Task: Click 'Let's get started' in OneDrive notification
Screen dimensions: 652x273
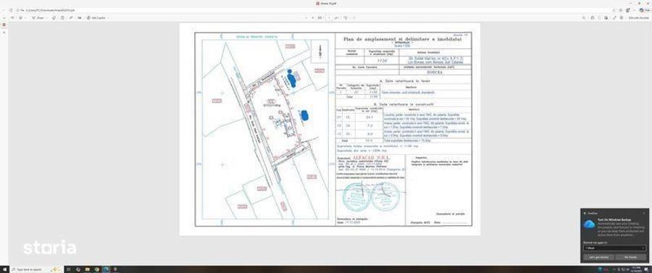Action: (x=598, y=257)
